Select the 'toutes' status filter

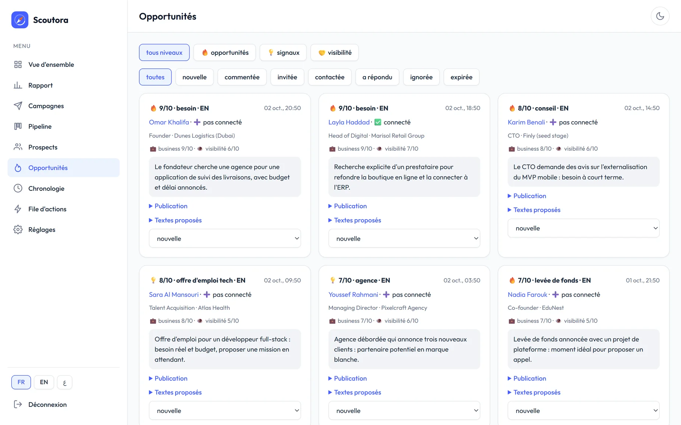[x=155, y=77]
